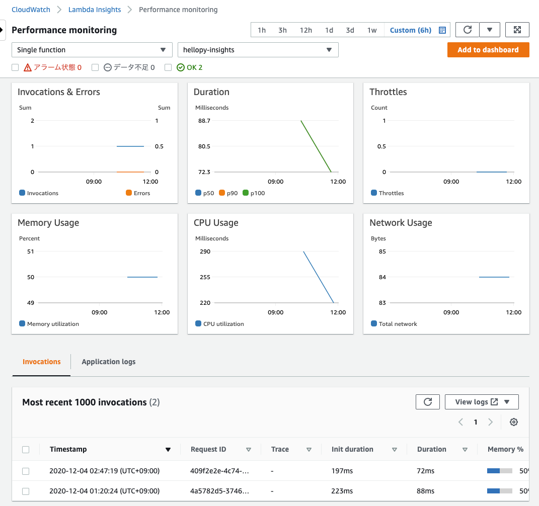539x506 pixels.
Task: Go to previous page of invocations
Action: (x=460, y=422)
